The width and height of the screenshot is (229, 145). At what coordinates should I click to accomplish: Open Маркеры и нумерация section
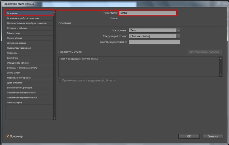29,78
